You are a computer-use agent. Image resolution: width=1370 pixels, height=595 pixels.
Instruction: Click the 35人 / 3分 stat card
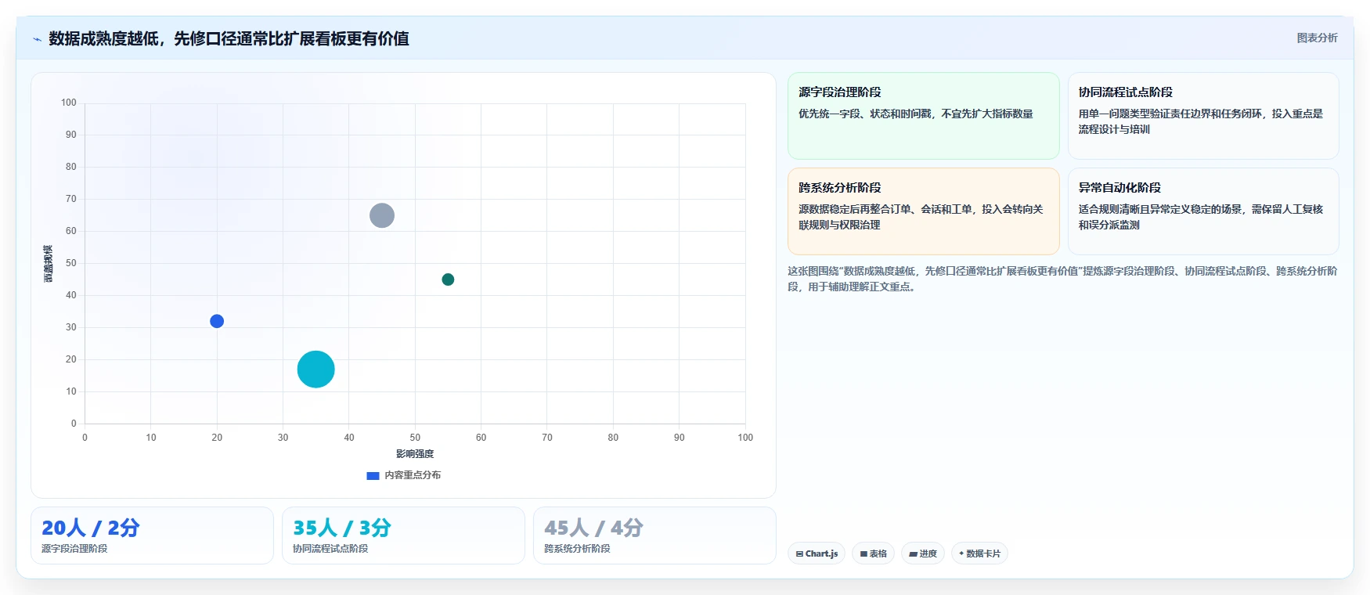pyautogui.click(x=403, y=535)
